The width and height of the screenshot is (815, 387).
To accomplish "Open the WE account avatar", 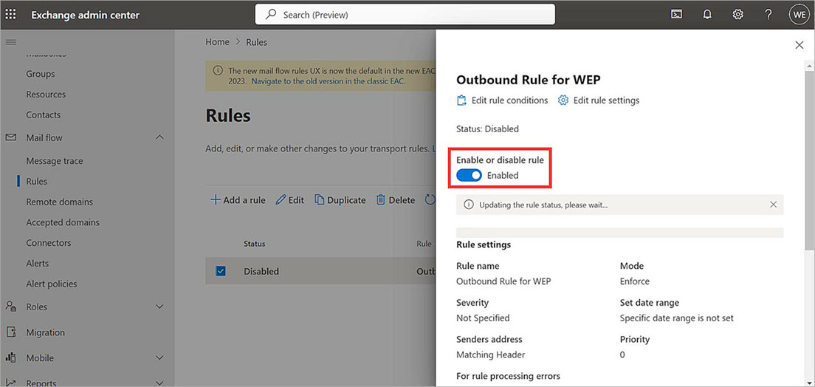I will coord(799,15).
